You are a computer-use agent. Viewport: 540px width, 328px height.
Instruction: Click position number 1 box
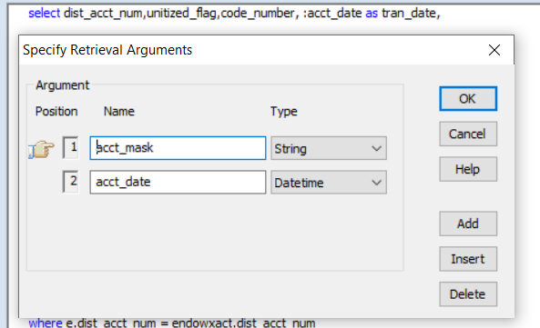71,148
